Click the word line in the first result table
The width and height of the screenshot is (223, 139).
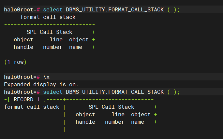(56, 39)
